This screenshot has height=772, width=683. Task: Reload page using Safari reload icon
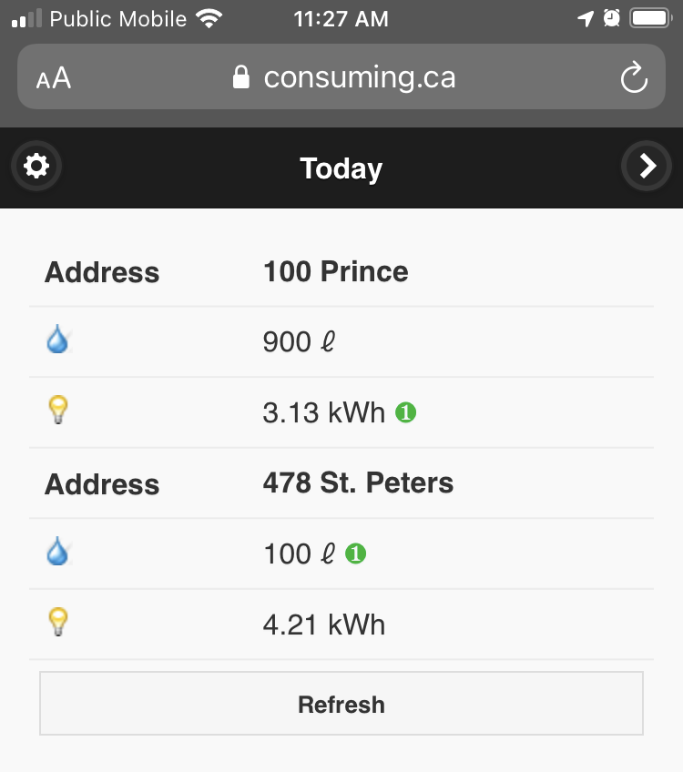pos(634,77)
